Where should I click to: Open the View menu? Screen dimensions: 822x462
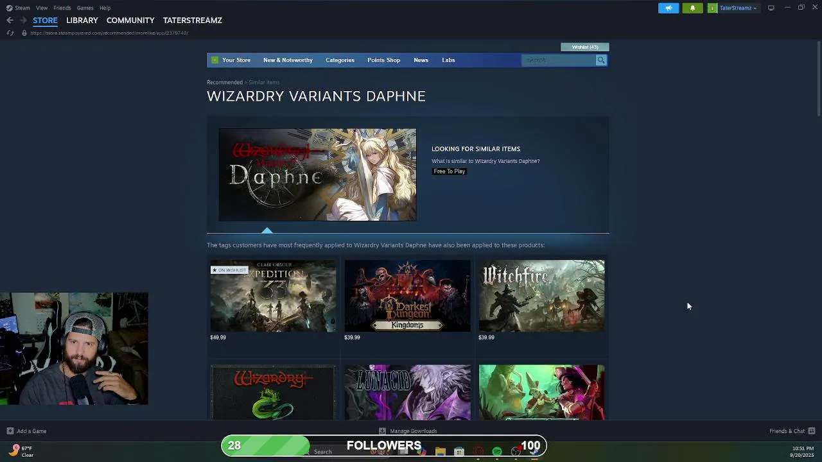[x=42, y=8]
